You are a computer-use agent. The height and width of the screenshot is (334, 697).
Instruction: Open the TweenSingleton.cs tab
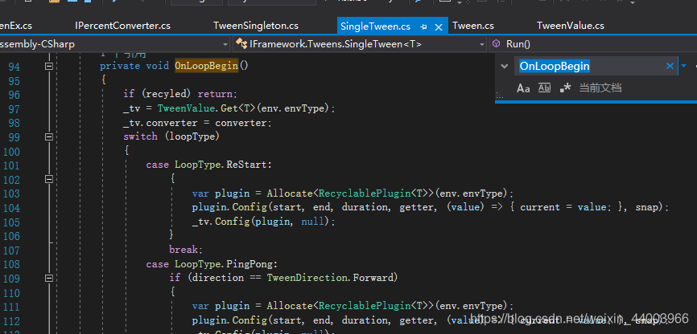click(256, 26)
